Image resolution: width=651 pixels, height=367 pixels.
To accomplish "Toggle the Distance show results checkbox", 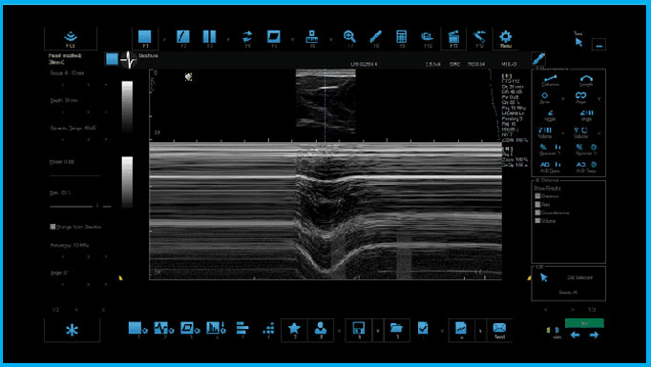I will pos(538,196).
